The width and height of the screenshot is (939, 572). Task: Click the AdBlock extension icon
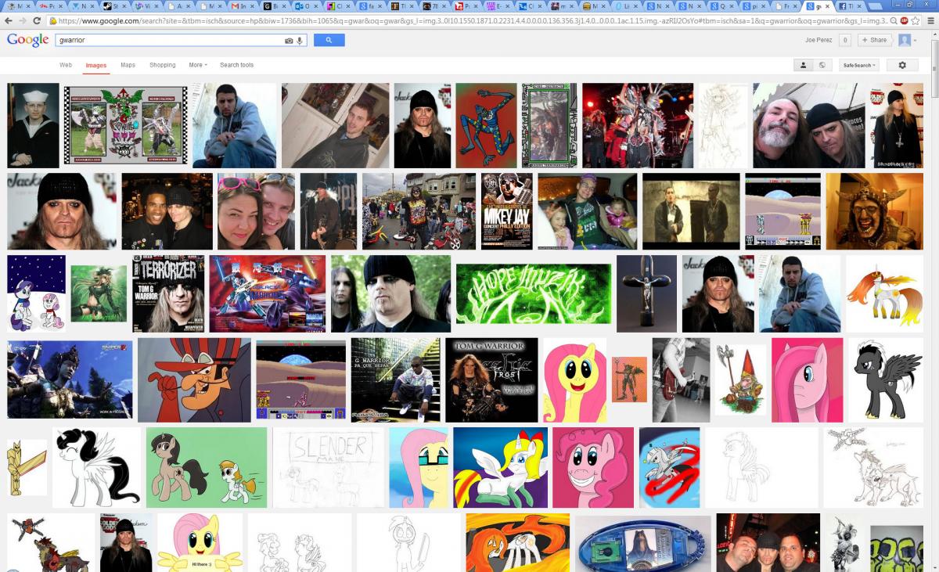click(904, 21)
